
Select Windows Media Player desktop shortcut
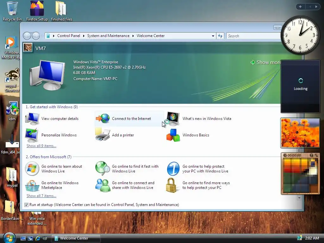[x=11, y=48]
